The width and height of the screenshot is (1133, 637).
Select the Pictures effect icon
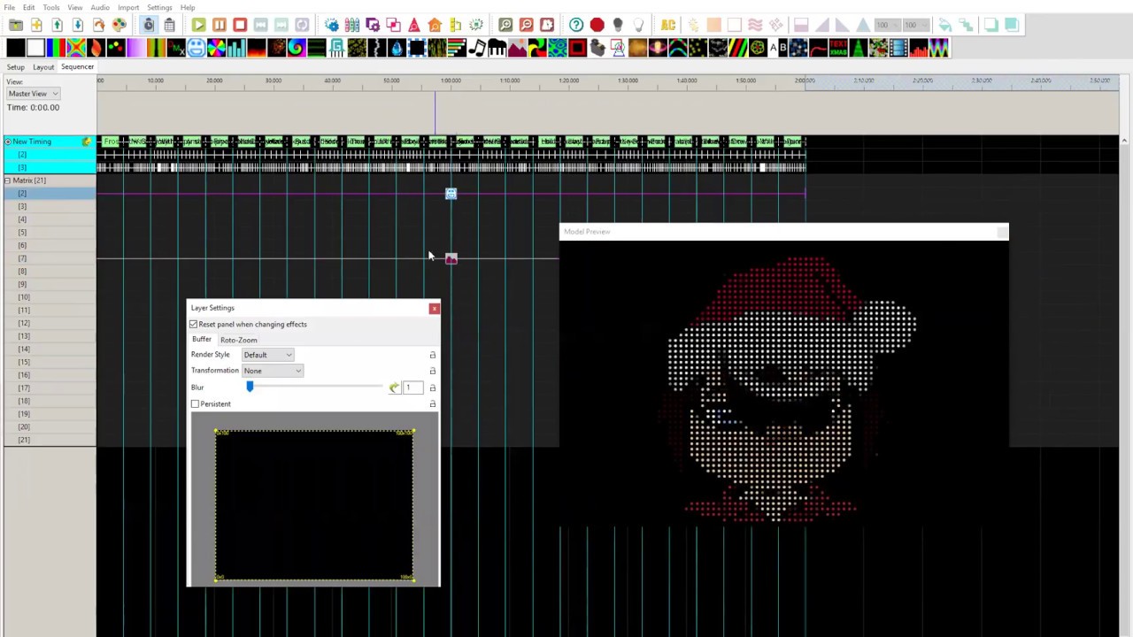coord(517,48)
